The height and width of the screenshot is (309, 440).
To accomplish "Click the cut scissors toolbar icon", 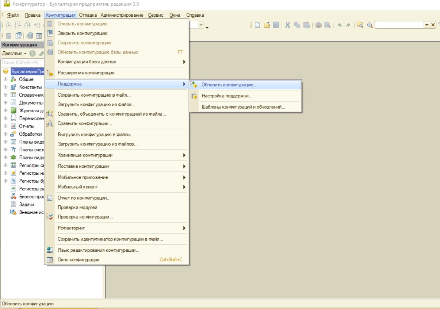I will tap(288, 25).
